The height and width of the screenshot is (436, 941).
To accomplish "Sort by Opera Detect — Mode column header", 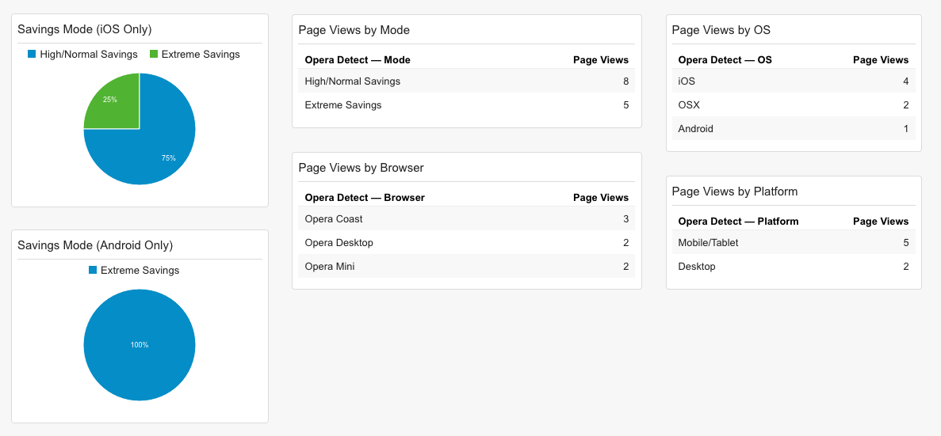I will tap(358, 60).
